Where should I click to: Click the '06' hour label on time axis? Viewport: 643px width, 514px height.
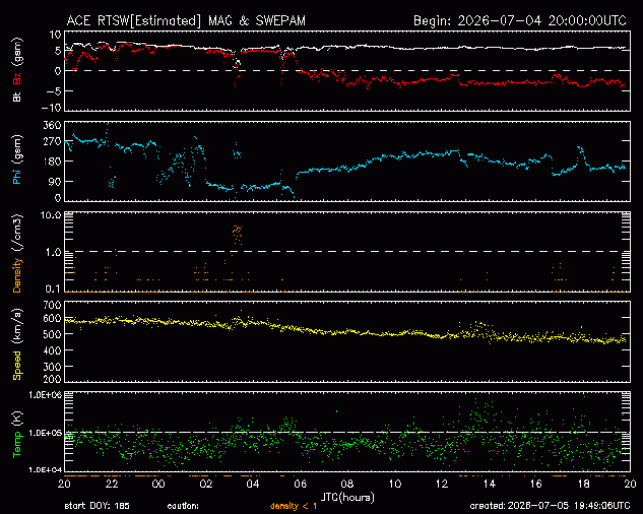pyautogui.click(x=300, y=484)
